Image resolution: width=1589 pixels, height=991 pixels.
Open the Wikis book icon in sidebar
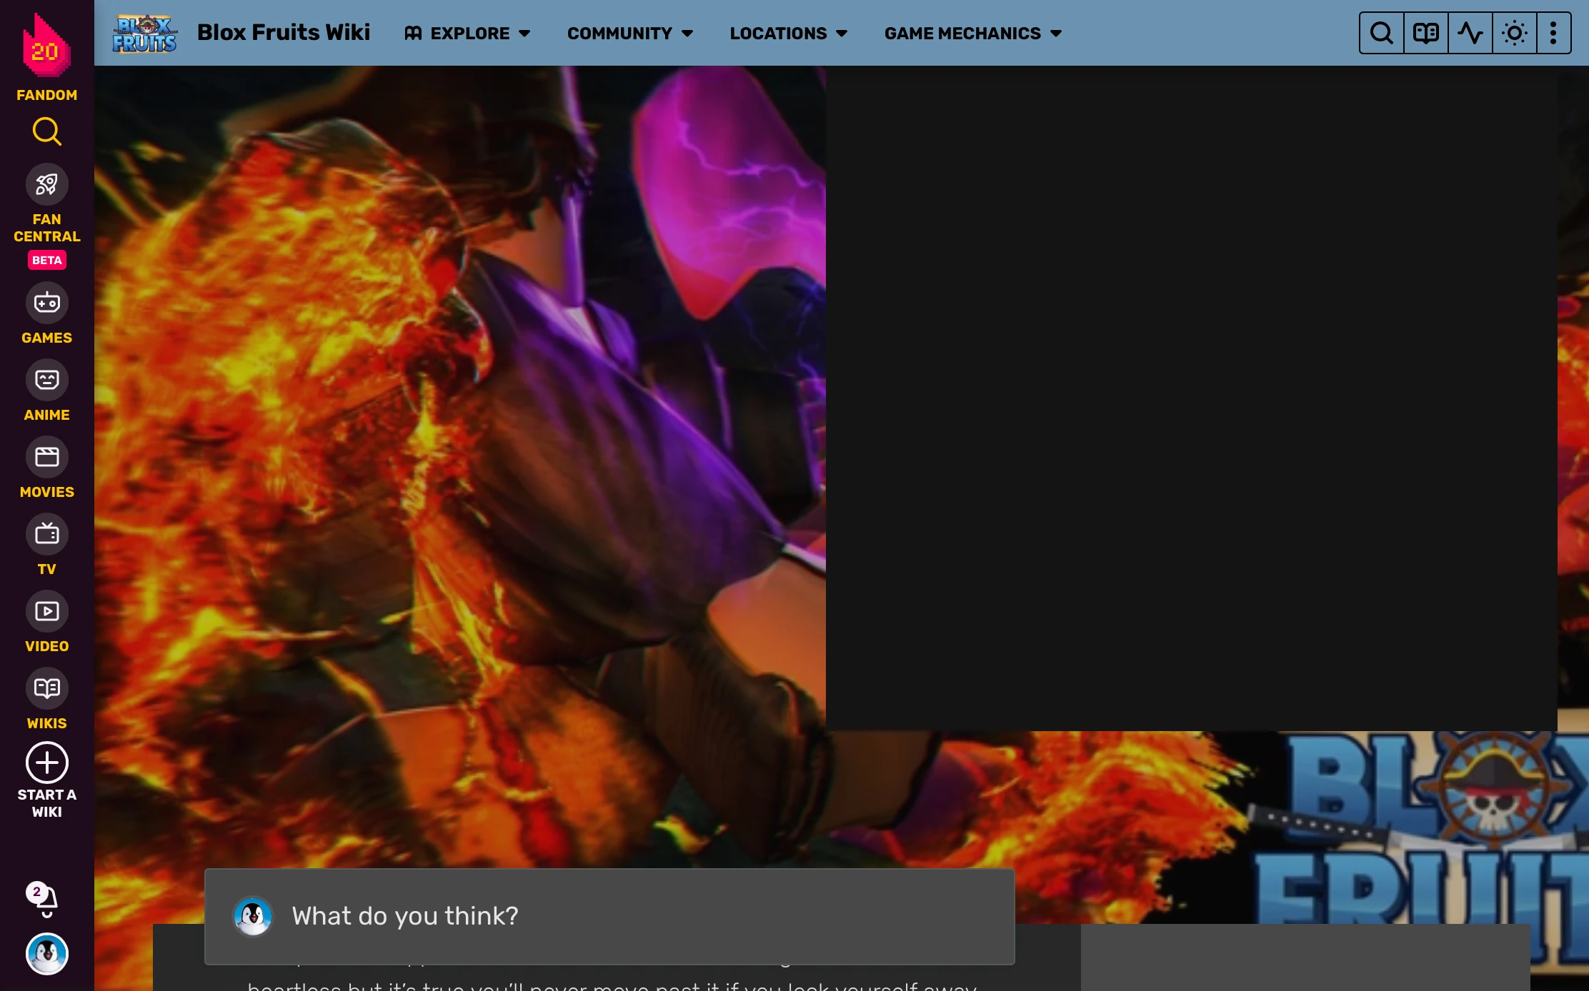tap(46, 689)
